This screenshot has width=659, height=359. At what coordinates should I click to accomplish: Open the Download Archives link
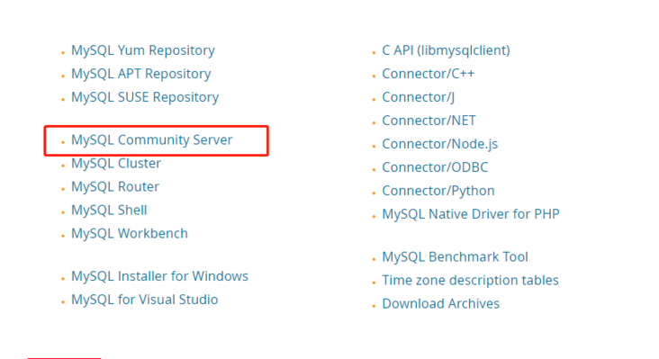[x=441, y=304]
